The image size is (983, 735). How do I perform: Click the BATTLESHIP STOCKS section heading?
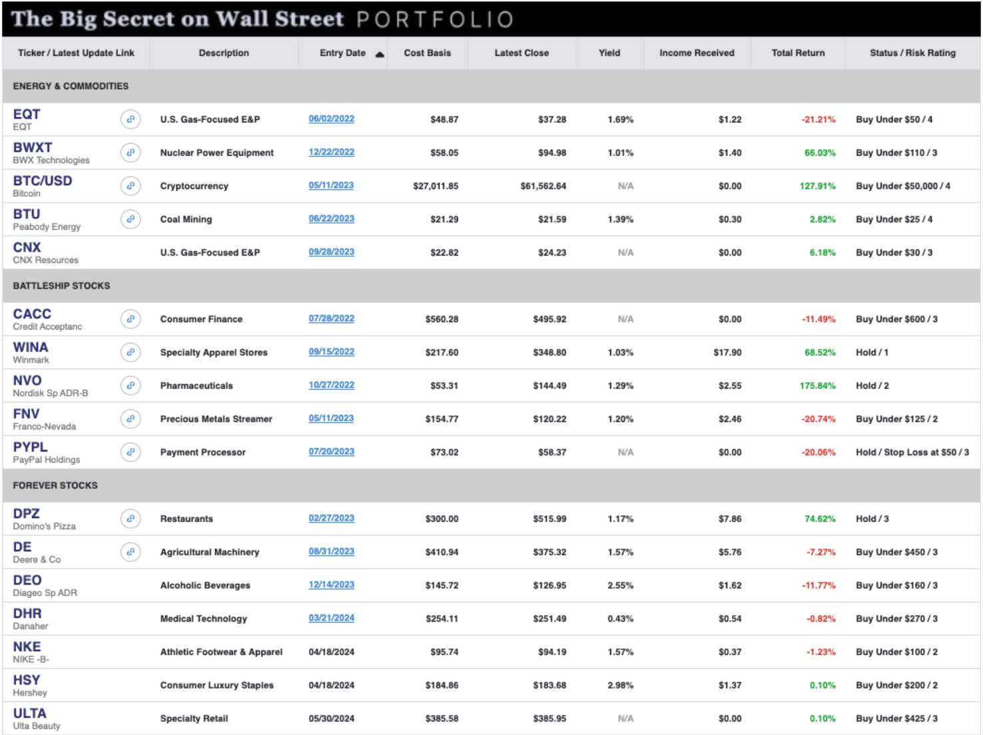(x=61, y=286)
